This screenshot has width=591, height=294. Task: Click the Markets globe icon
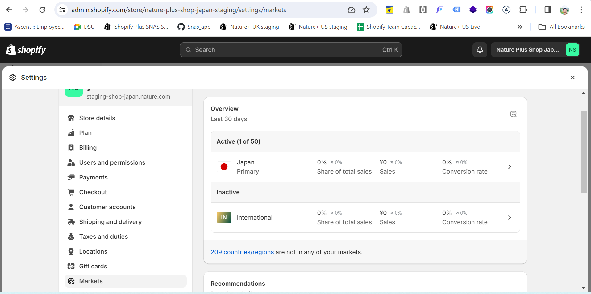coord(71,281)
